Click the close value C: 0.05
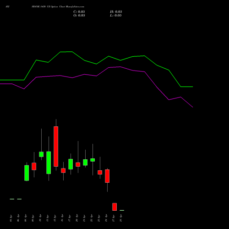 79,12
